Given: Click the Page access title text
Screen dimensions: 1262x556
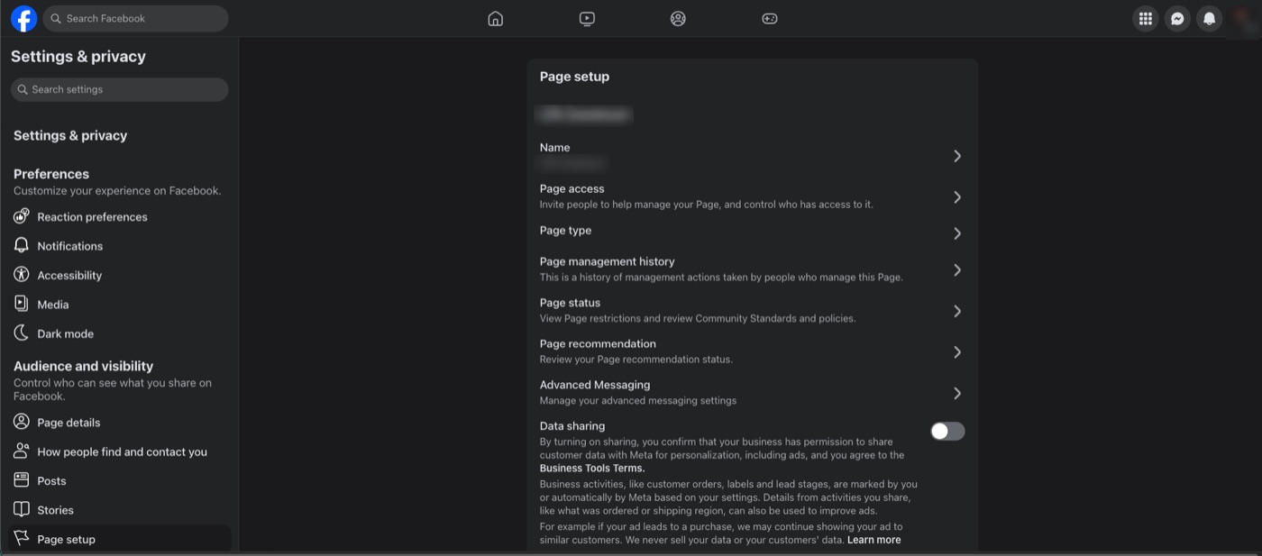Looking at the screenshot, I should click(x=572, y=188).
